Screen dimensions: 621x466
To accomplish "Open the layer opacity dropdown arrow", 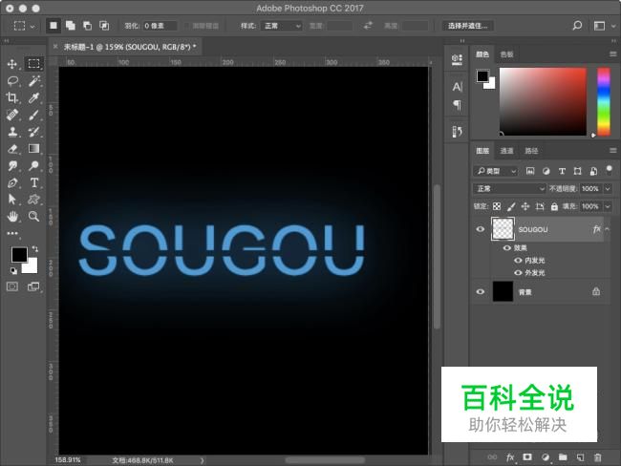I will click(608, 189).
